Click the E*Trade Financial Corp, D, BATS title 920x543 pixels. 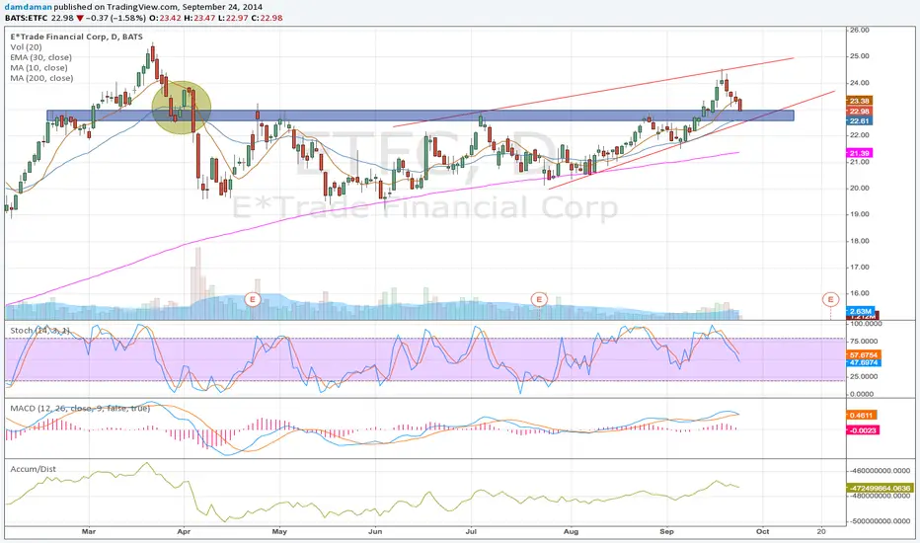coord(76,37)
